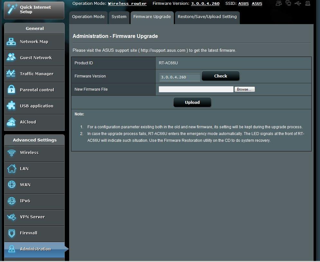Open the VPN Server settings page

(34, 218)
